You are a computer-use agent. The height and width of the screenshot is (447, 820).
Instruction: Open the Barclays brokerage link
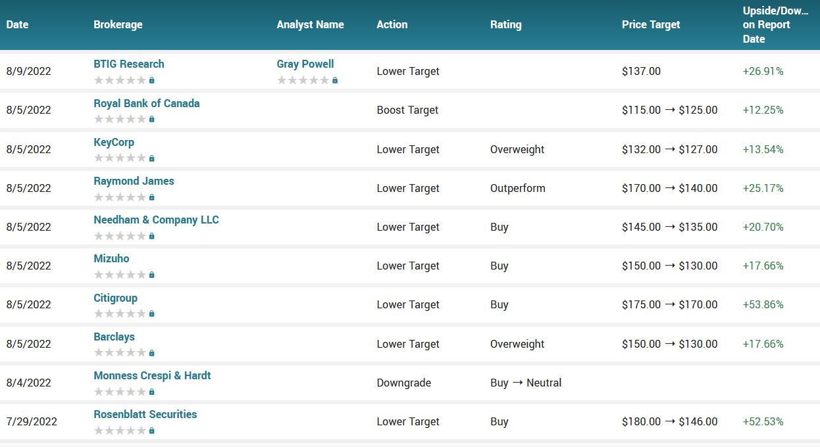pos(114,337)
